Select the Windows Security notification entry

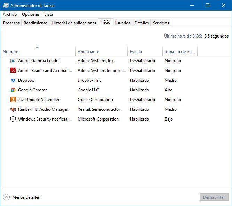[45, 119]
